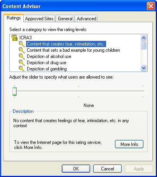Select Content that sets a bad example
The width and height of the screenshot is (157, 177).
point(73,50)
